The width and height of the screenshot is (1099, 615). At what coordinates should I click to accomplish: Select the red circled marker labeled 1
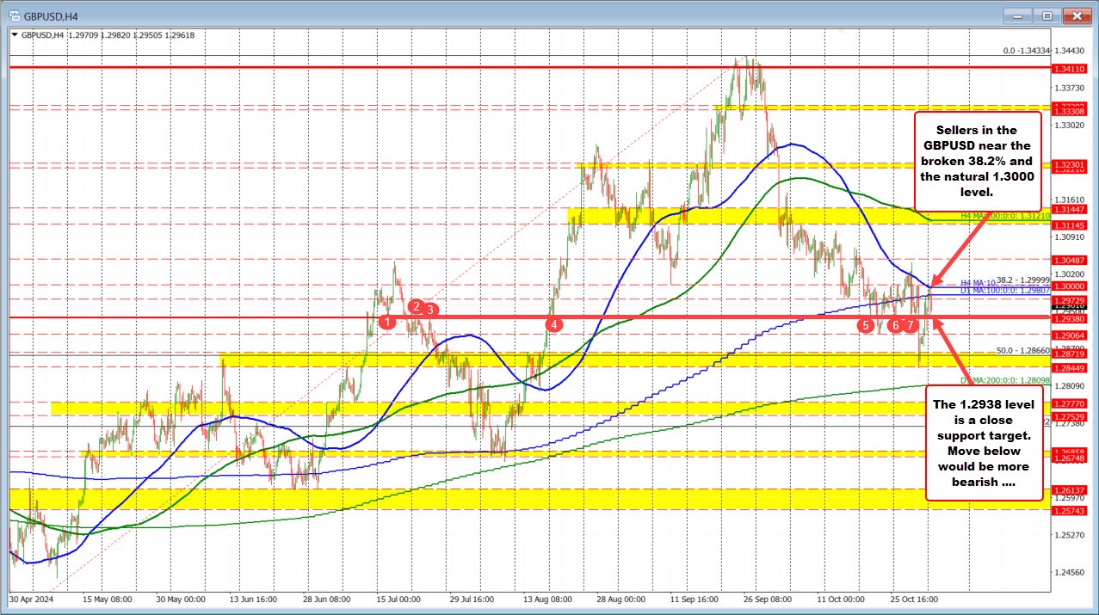point(386,321)
